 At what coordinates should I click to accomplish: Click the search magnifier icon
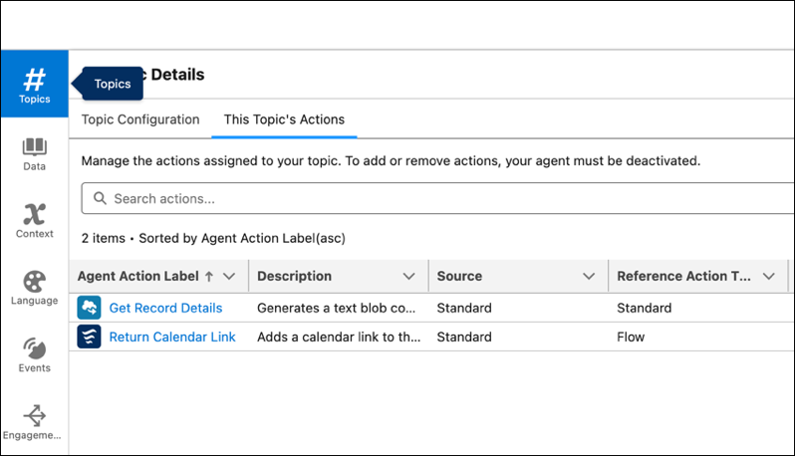pos(100,198)
